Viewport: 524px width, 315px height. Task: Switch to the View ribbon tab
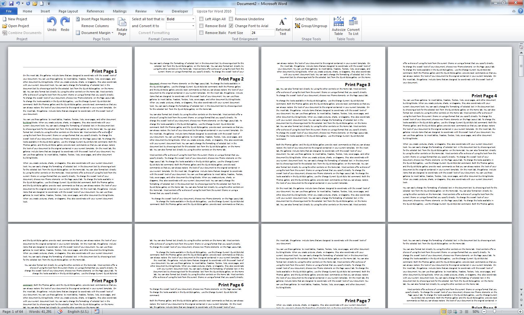click(x=159, y=11)
